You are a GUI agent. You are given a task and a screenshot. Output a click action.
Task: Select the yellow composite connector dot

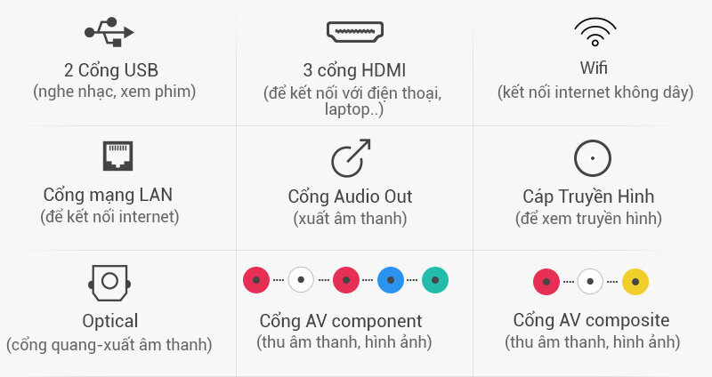pos(635,282)
